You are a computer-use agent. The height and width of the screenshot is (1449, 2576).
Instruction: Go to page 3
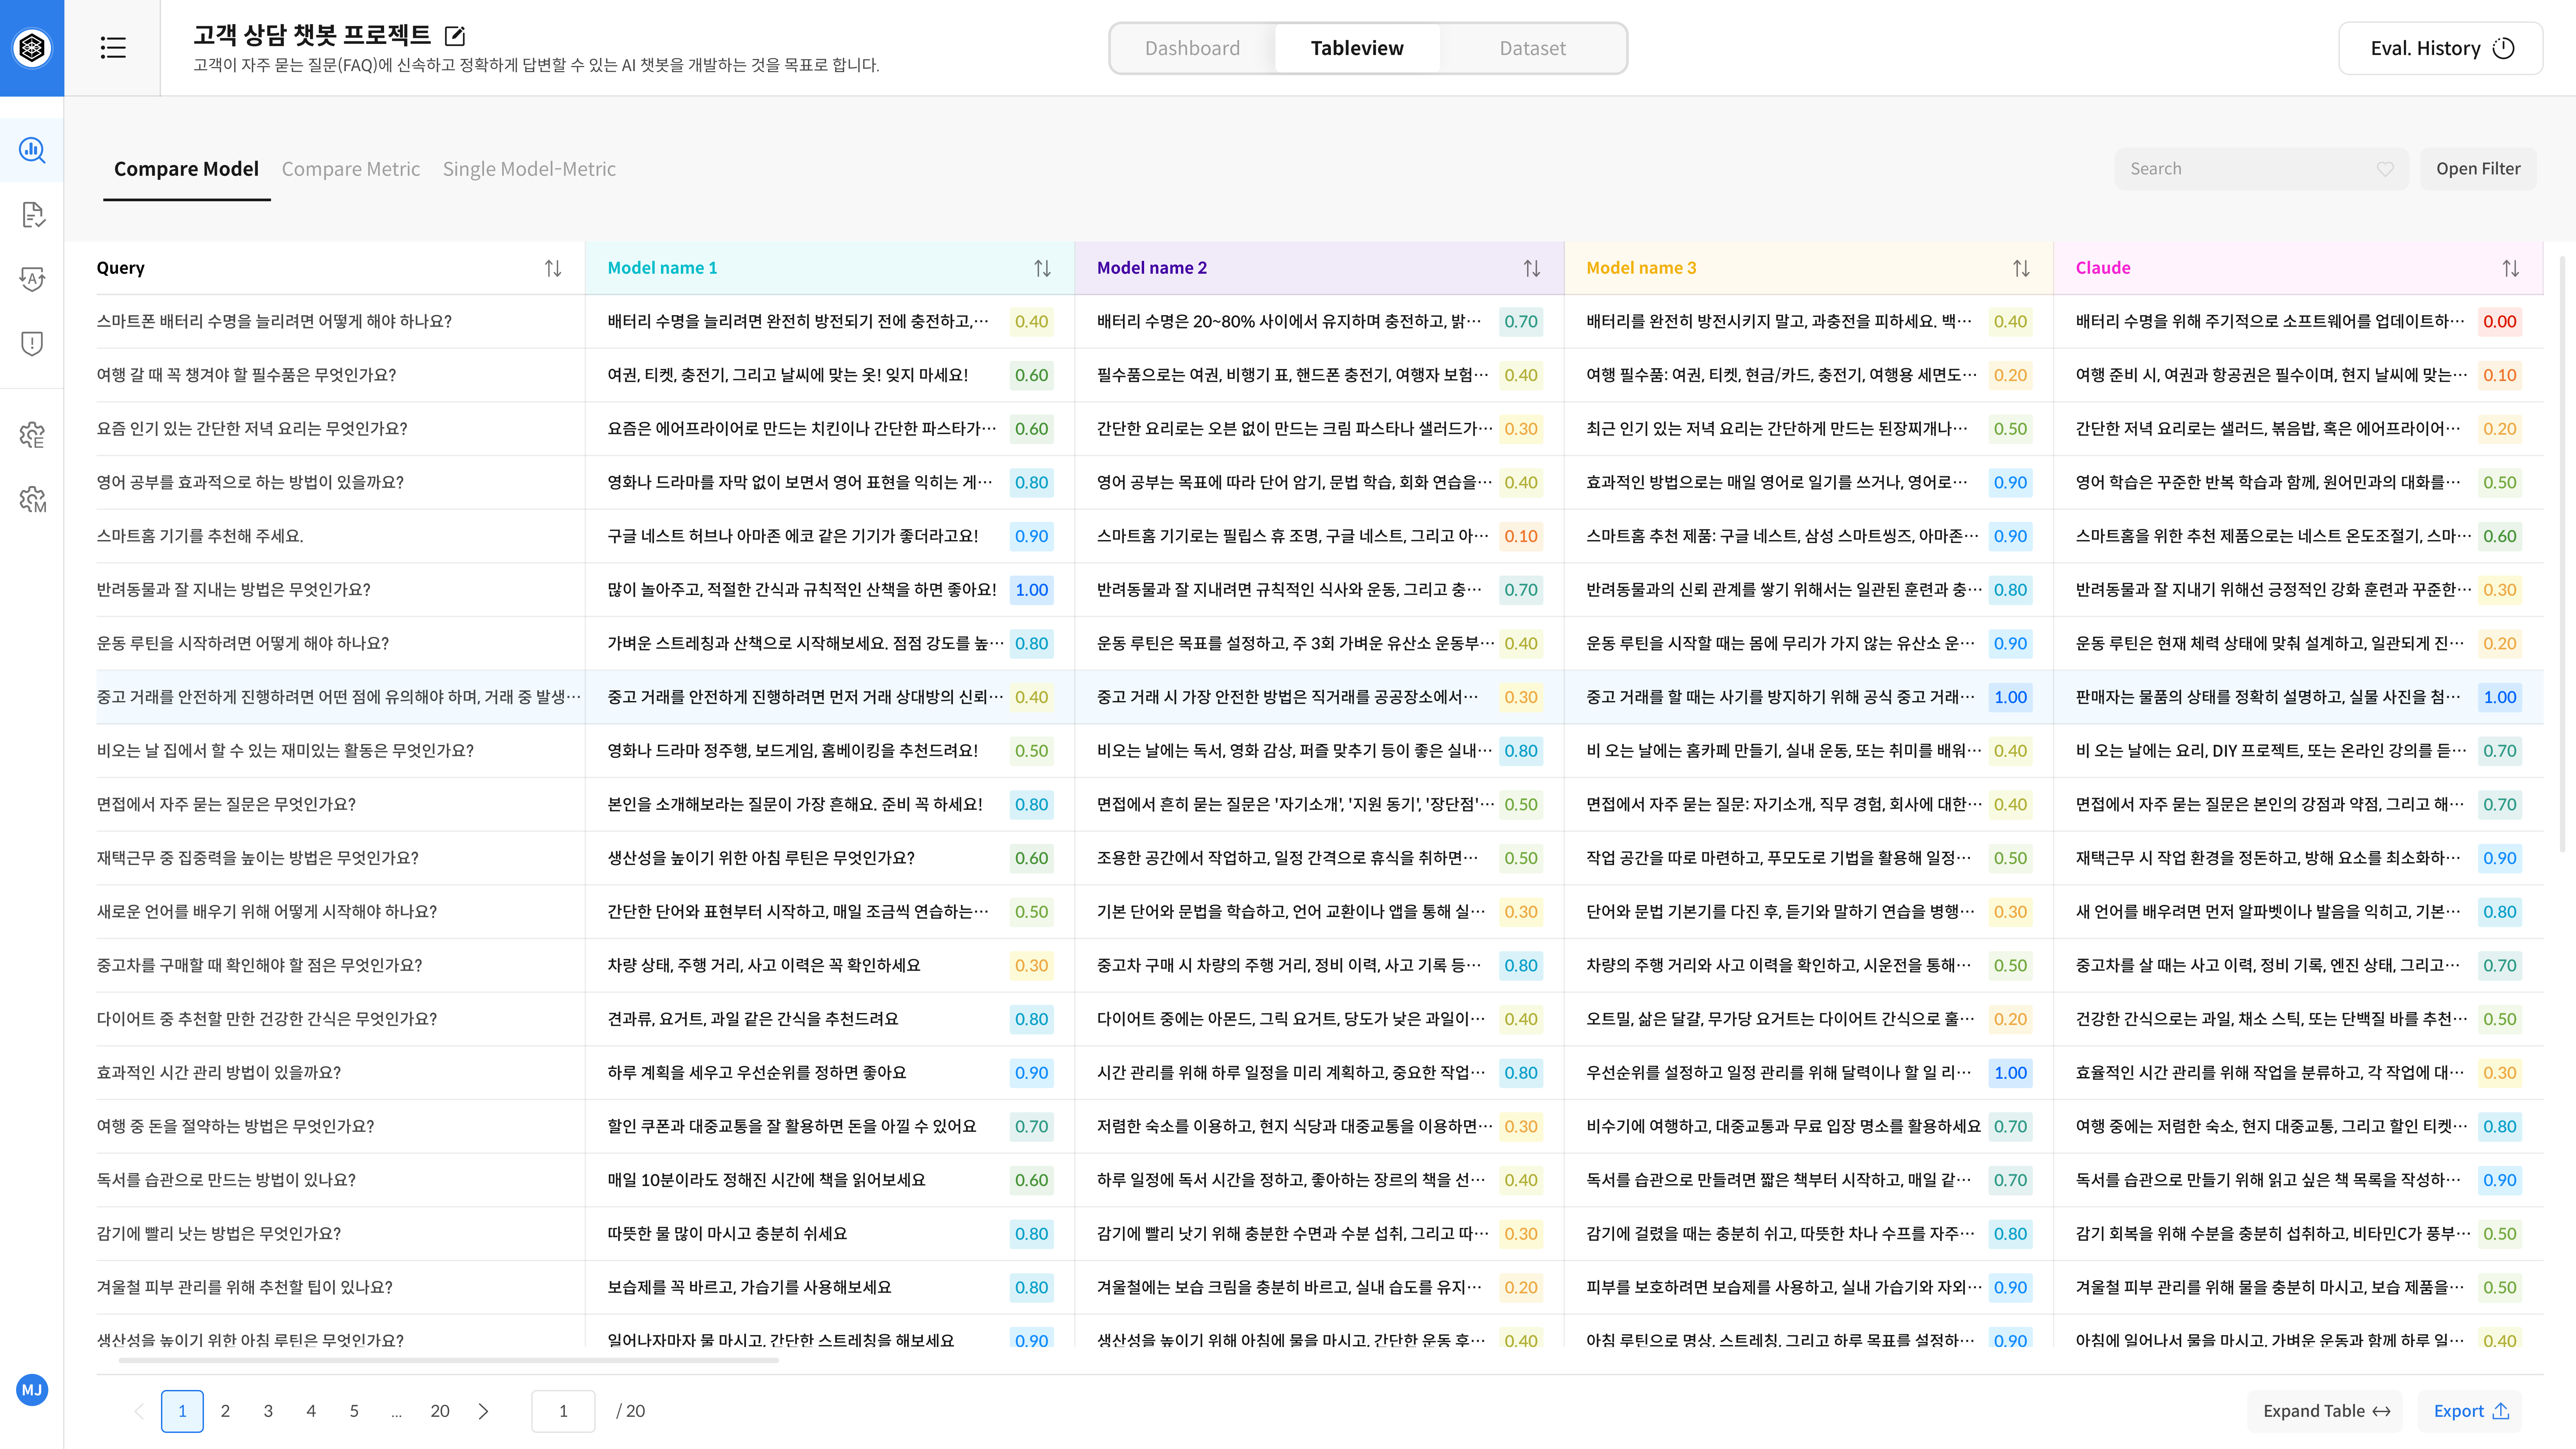(x=268, y=1411)
